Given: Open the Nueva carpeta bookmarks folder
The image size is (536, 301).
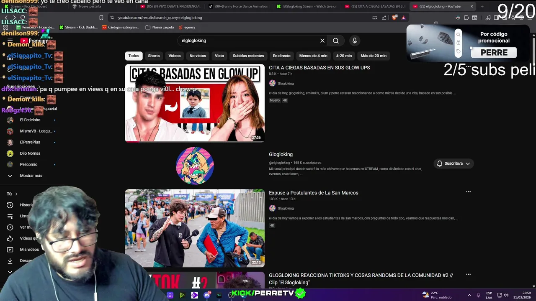Looking at the screenshot, I should pyautogui.click(x=160, y=27).
